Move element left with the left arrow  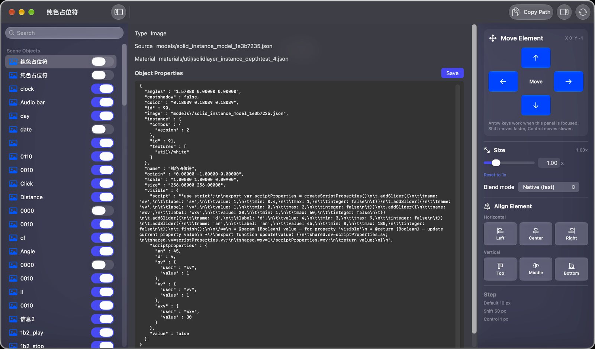[503, 81]
